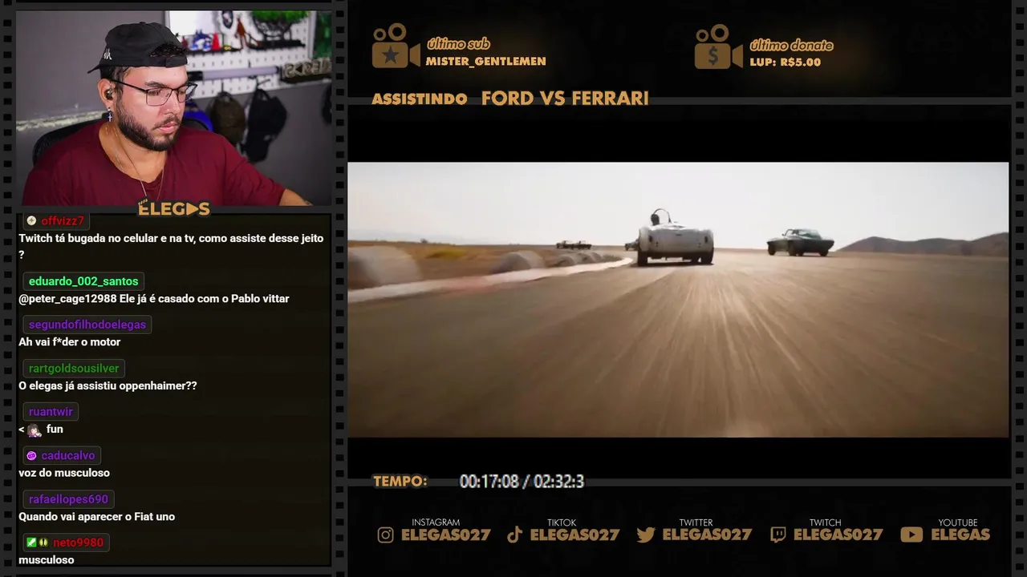Open chat user neto9980
This screenshot has height=577, width=1027.
[x=78, y=543]
